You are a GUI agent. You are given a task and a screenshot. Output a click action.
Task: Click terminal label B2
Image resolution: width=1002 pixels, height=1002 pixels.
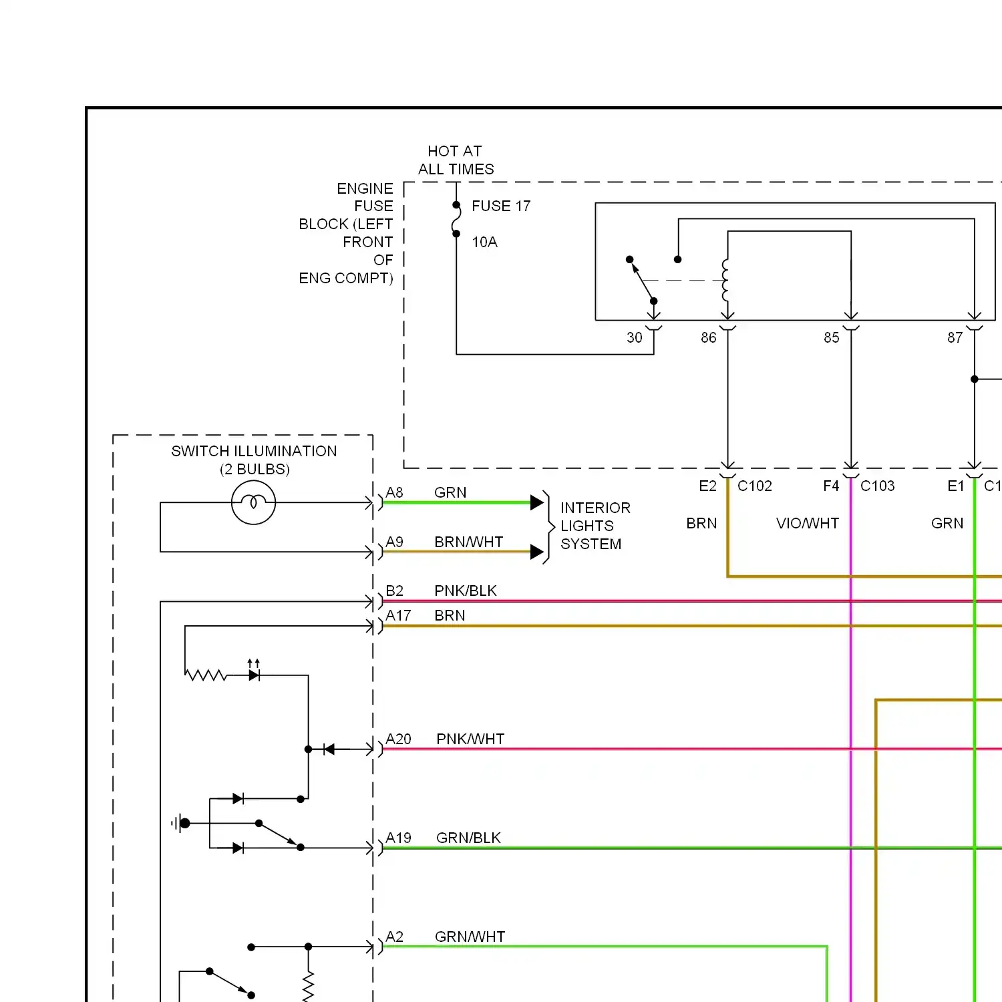[x=395, y=591]
